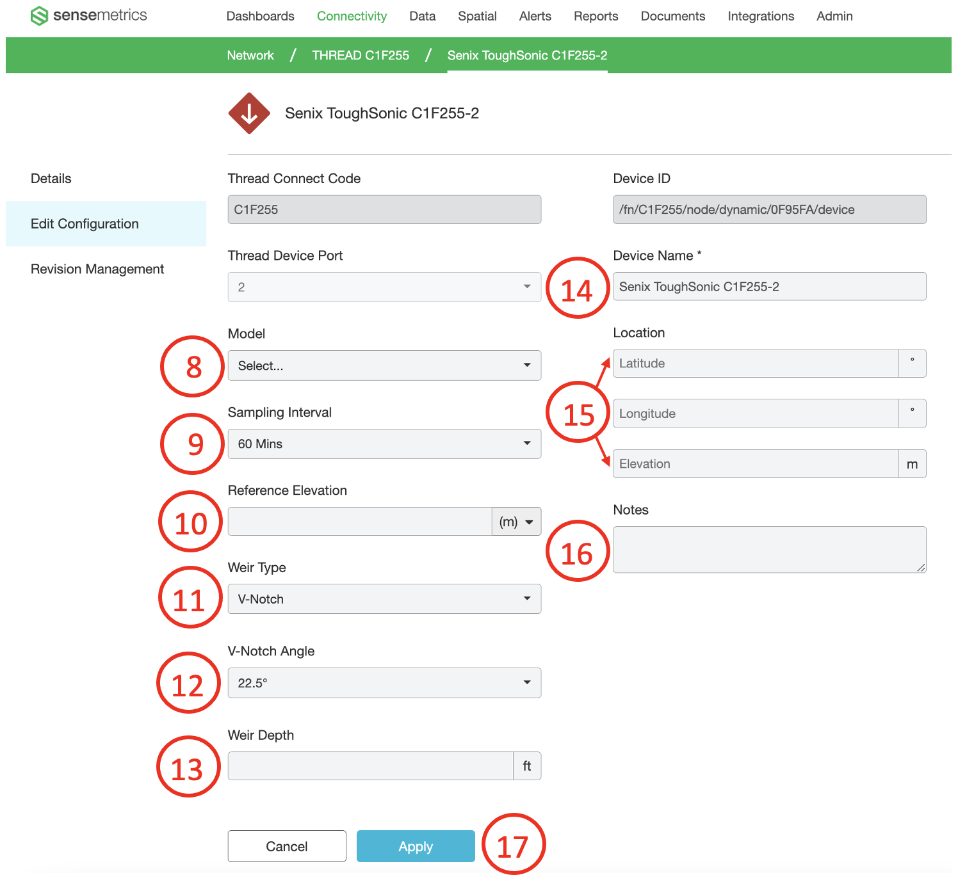Open the Reference Elevation unit (m) dropdown
Screen dimensions: 958x882
point(516,522)
